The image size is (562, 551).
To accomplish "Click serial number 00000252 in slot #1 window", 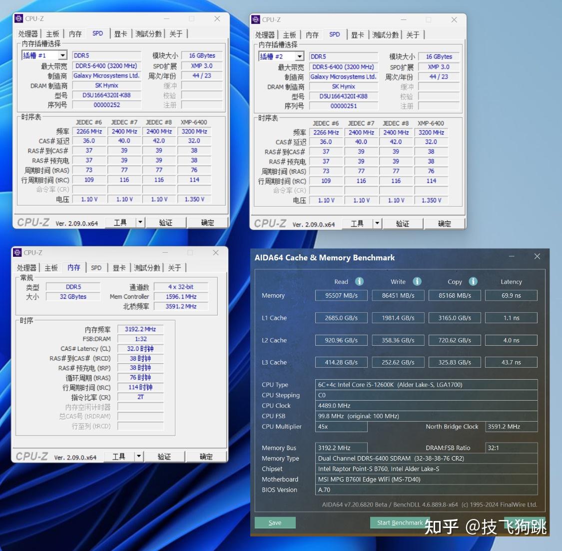I will pos(106,105).
